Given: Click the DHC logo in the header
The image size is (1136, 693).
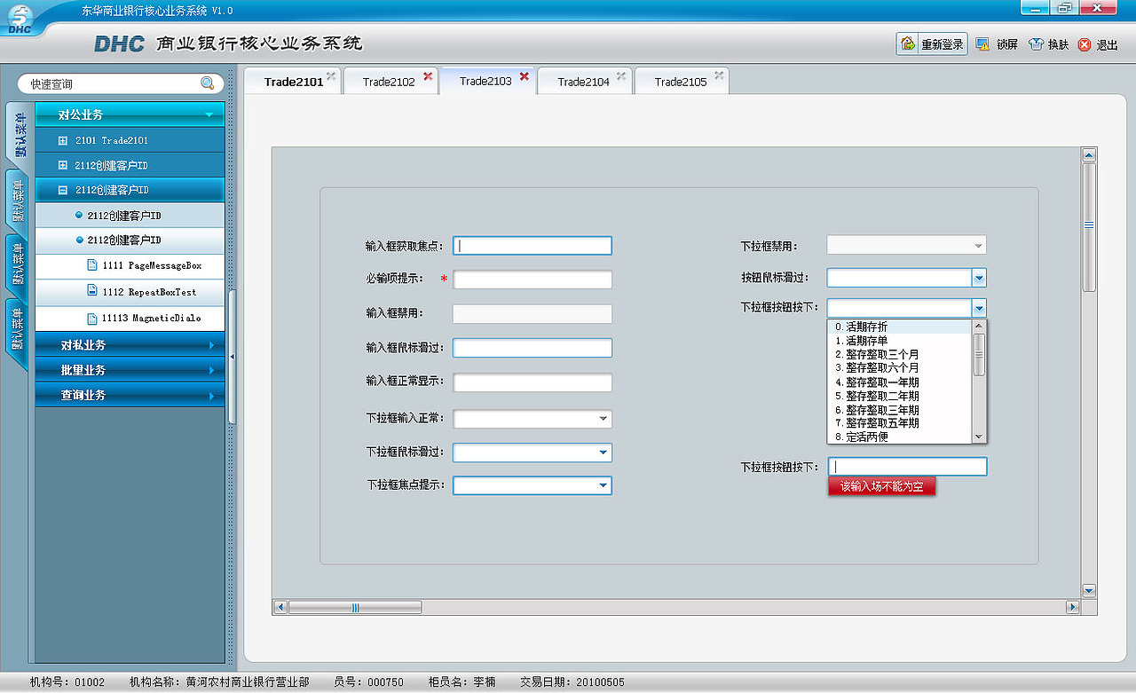Looking at the screenshot, I should tap(119, 43).
